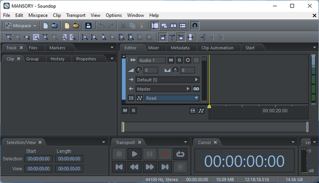The image size is (319, 183).
Task: Click the Audio 1 track name field
Action: coord(152,60)
